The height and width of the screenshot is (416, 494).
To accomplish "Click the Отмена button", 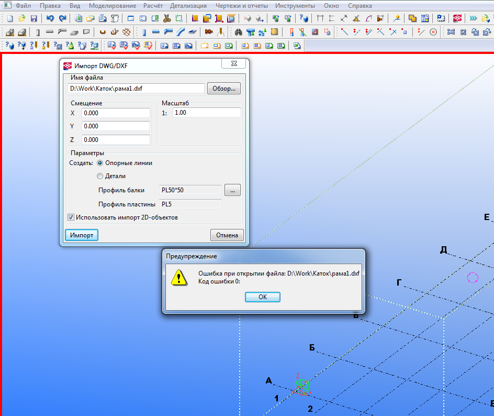I will click(x=227, y=235).
